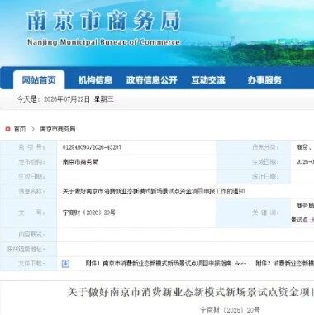
Task: Click 发布机构 value 南京市商务局
Action: click(x=80, y=162)
